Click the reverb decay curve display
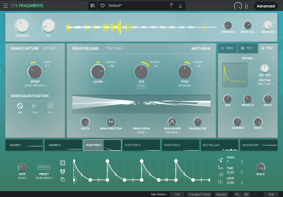Viewport: 283px width, 197px height. (235, 75)
